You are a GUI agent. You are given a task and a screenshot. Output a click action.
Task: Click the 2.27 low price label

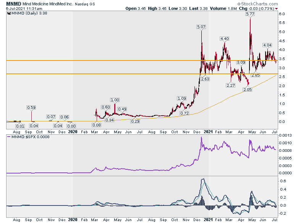pyautogui.click(x=230, y=85)
